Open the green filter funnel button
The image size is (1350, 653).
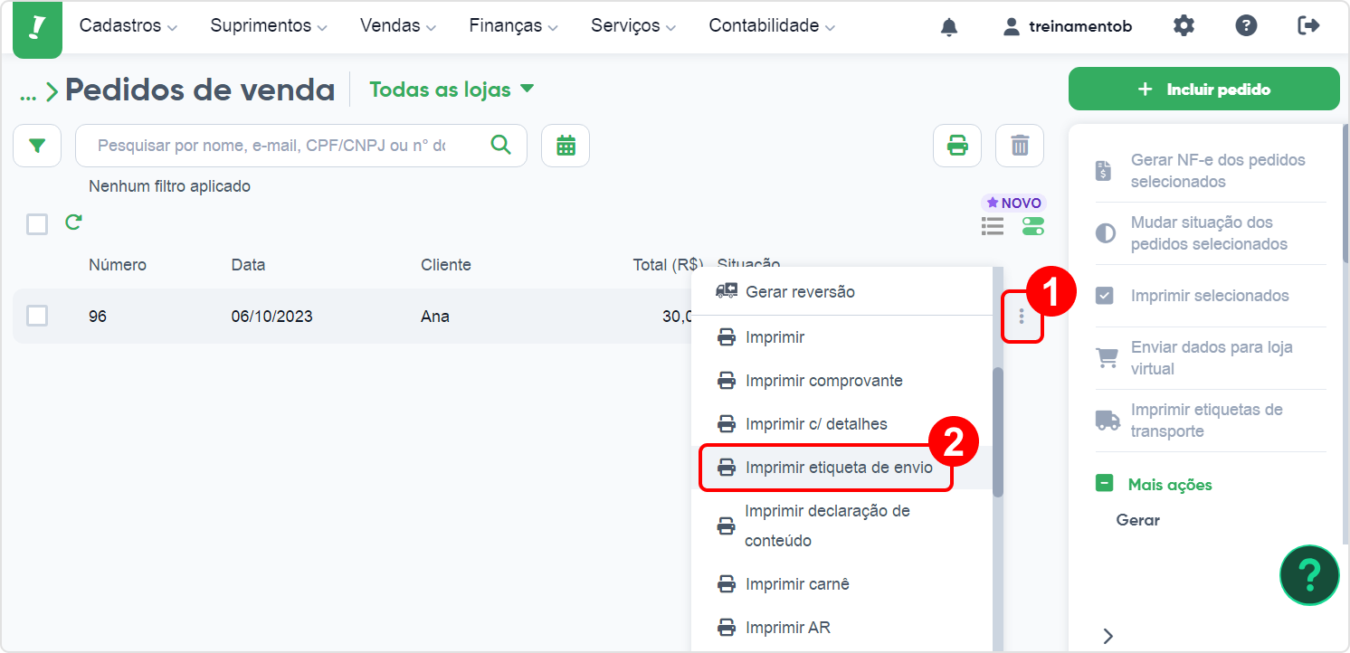click(x=37, y=146)
